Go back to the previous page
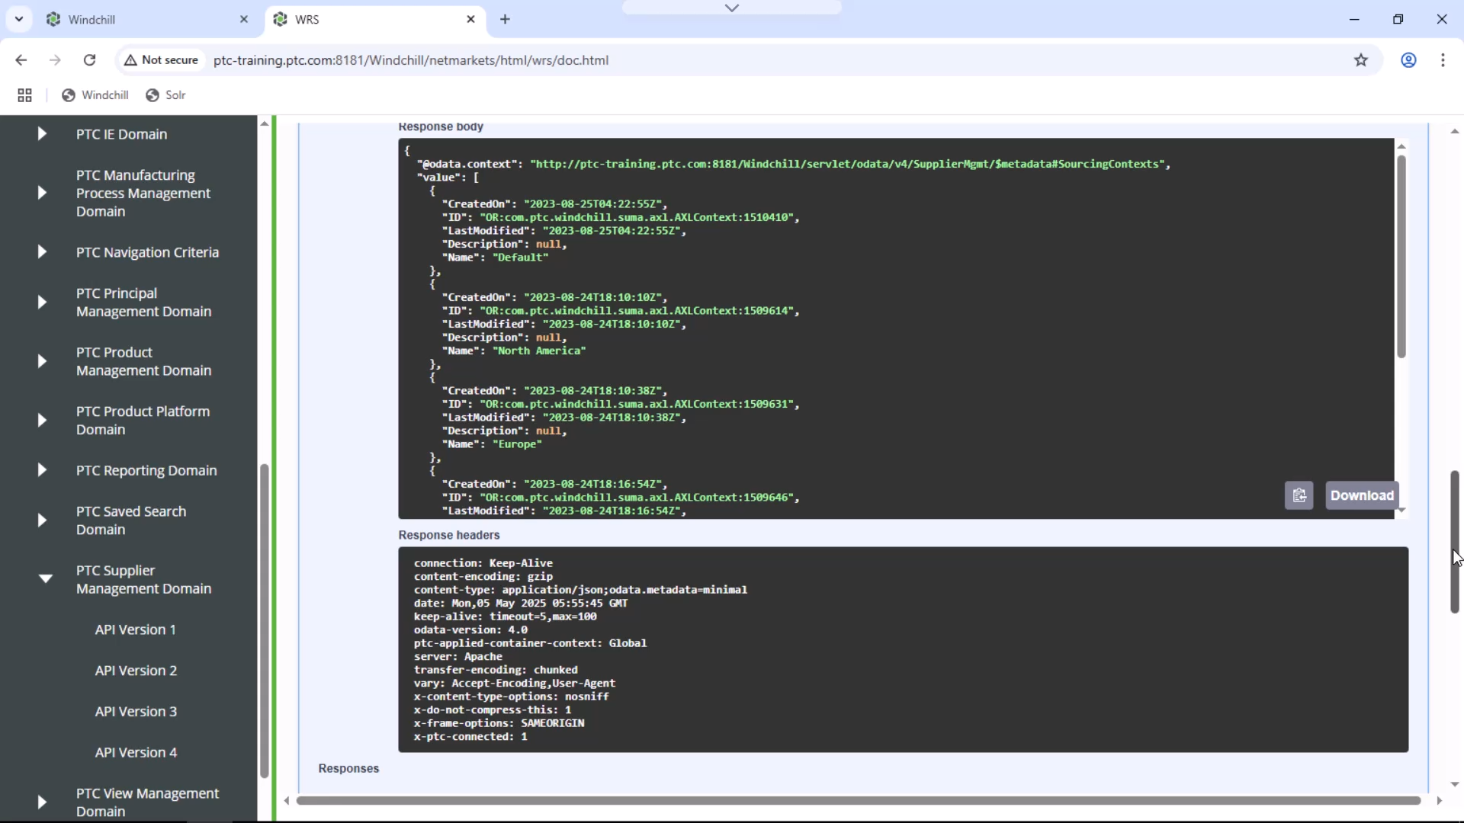 point(21,60)
